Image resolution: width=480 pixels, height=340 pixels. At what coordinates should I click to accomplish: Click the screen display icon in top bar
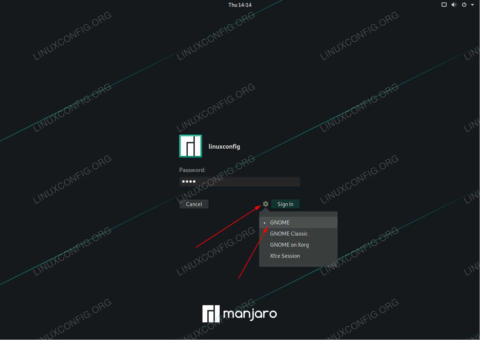click(444, 5)
